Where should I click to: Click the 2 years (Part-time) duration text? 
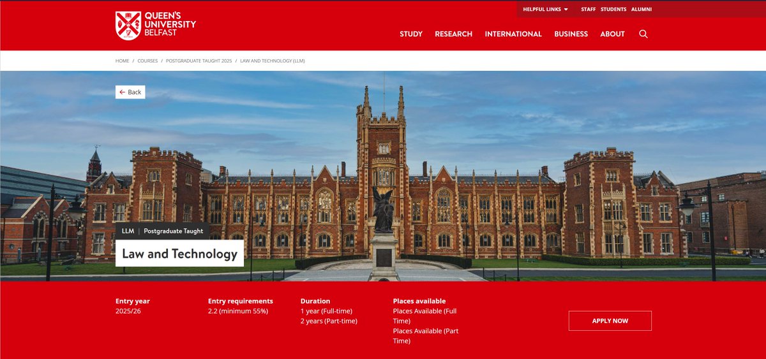pyautogui.click(x=329, y=321)
